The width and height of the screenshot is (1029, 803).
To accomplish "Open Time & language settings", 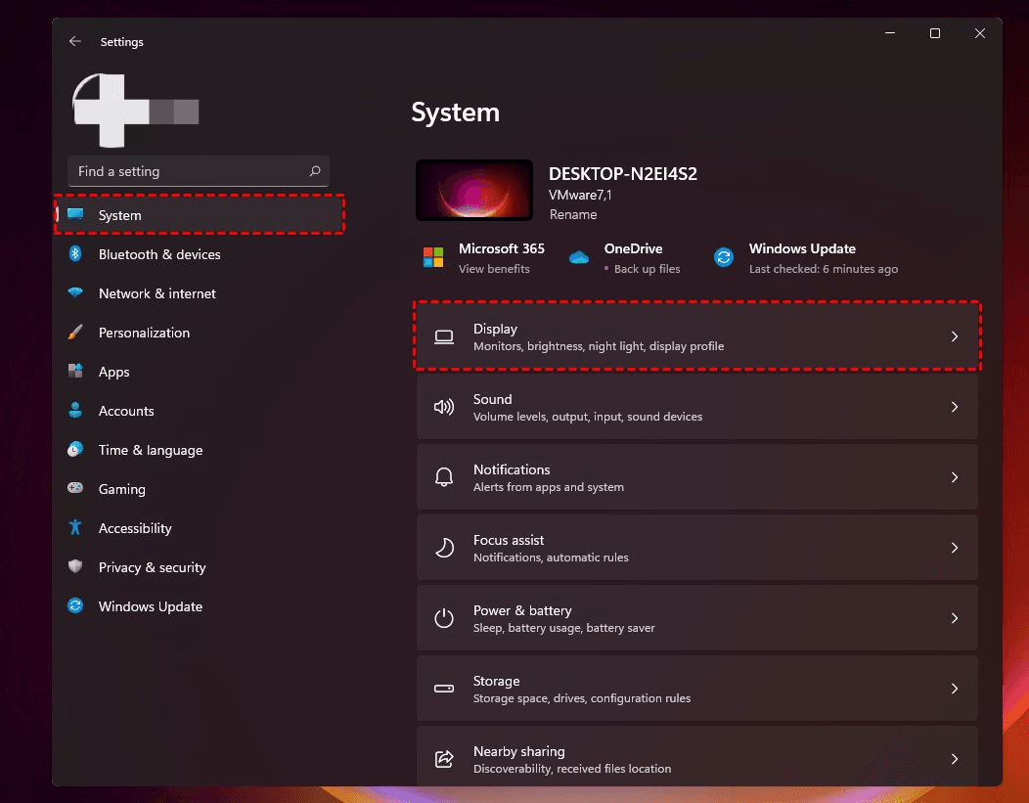I will click(151, 450).
